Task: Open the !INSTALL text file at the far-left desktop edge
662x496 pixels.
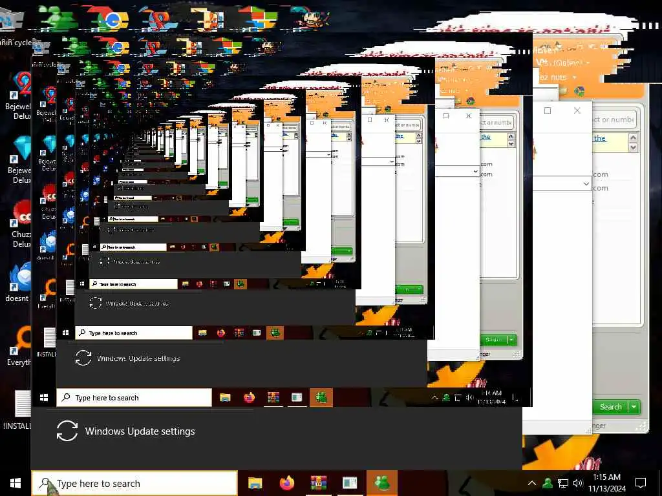Action: pos(17,410)
